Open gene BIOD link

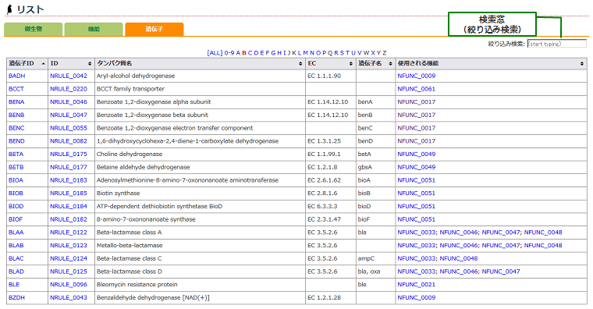click(16, 206)
